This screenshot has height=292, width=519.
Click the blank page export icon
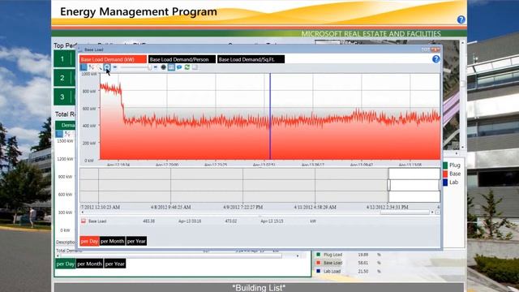pyautogui.click(x=195, y=67)
